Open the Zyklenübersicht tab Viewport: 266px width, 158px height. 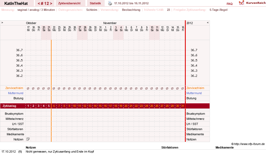[69, 4]
